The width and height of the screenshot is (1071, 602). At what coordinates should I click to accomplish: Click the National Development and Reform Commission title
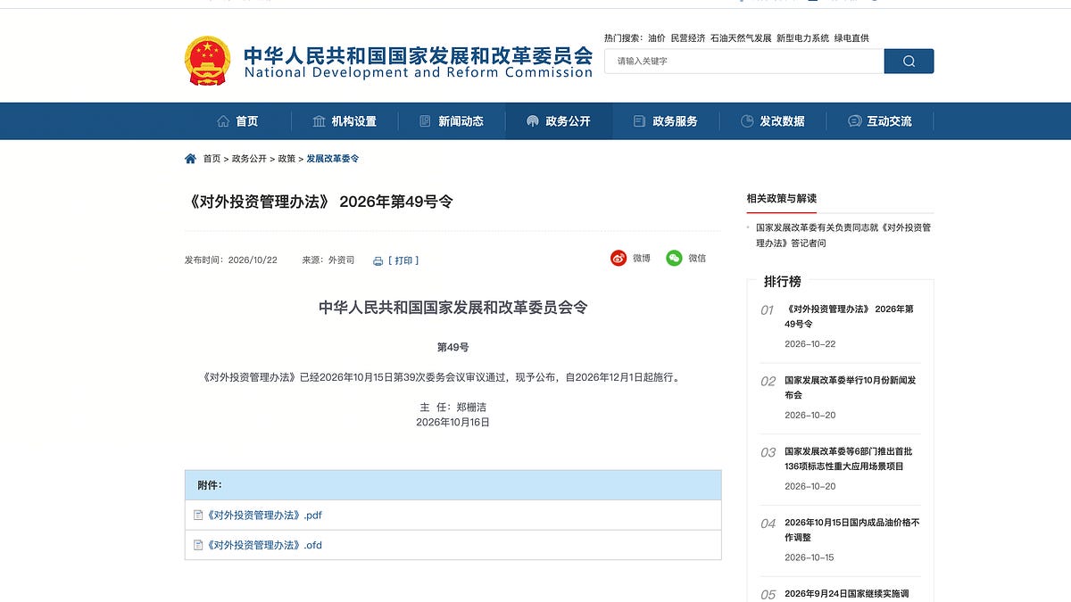419,72
